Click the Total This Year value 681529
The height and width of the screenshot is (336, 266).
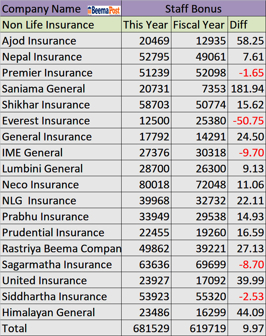[x=151, y=328]
